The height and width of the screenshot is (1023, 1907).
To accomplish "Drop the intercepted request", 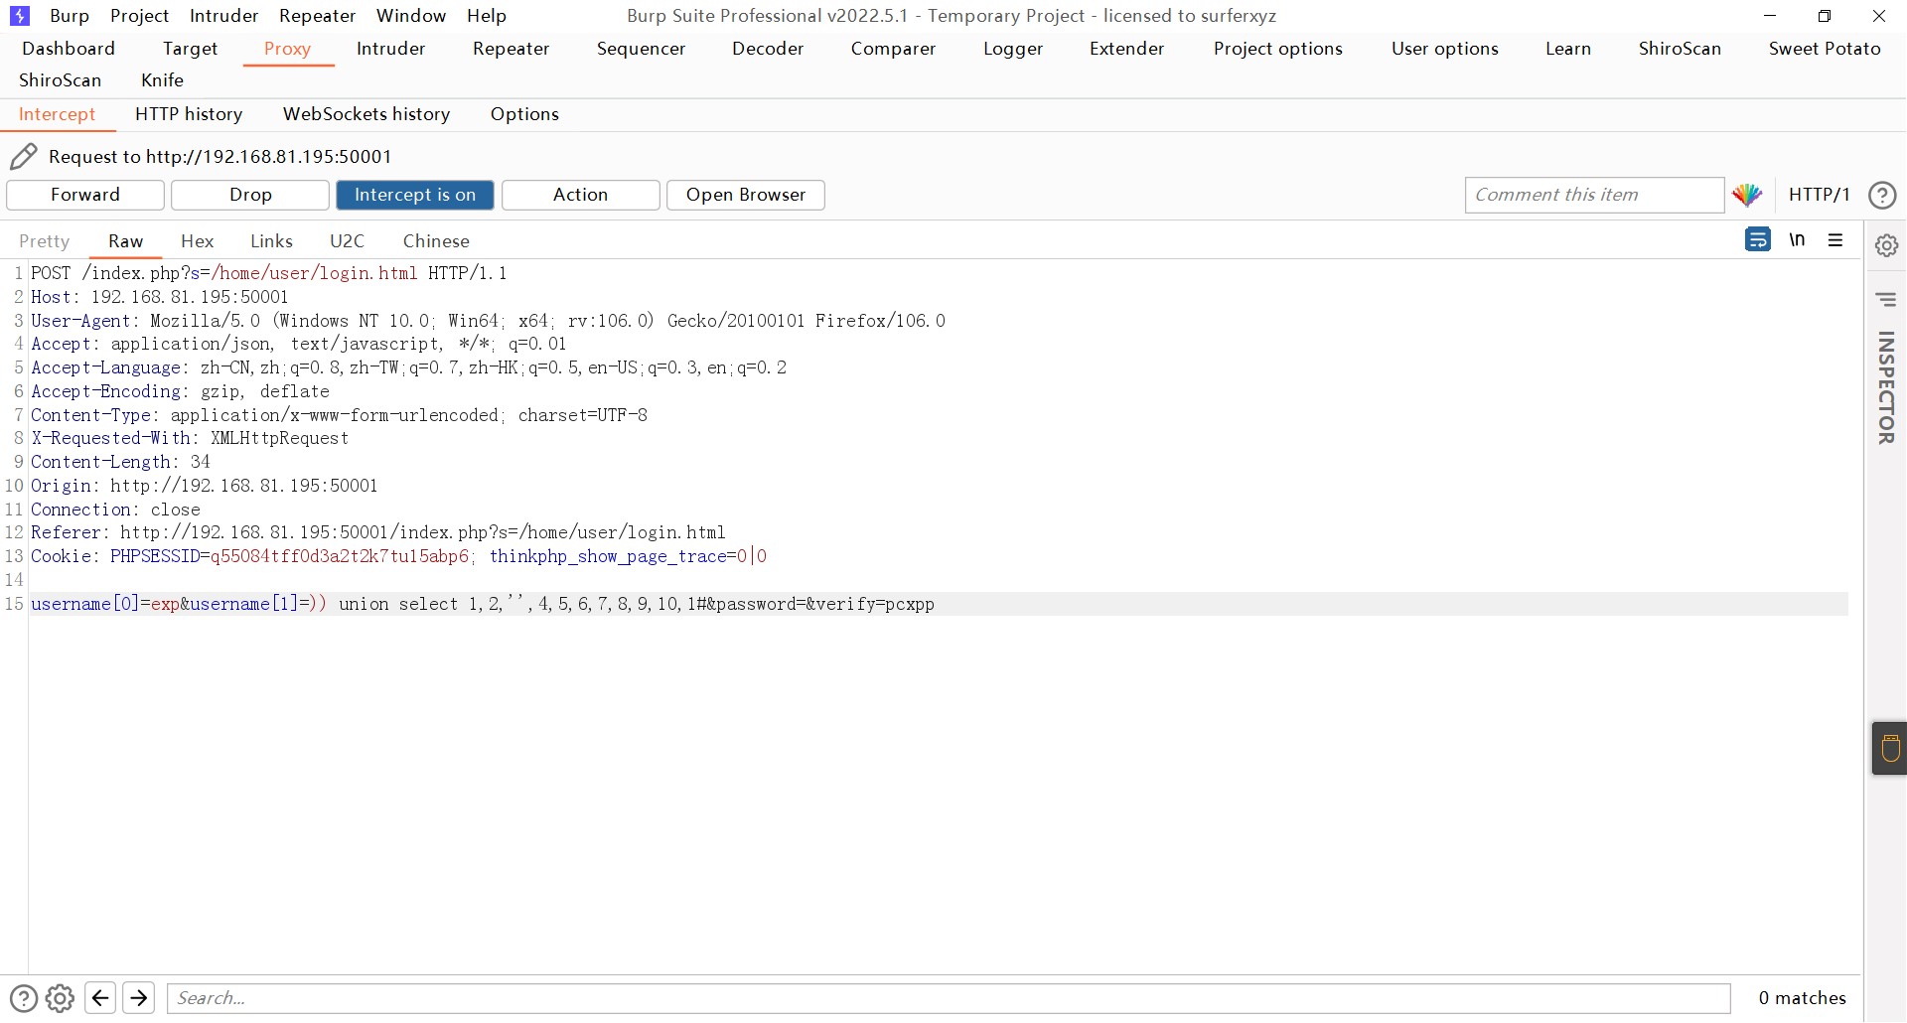I will coord(250,195).
